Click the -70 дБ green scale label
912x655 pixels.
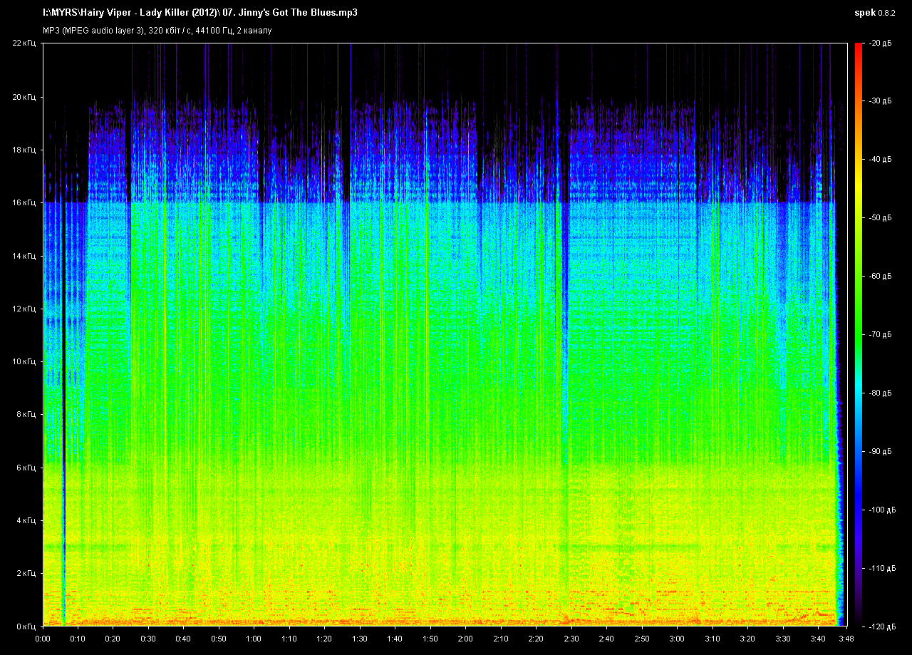[x=876, y=334]
